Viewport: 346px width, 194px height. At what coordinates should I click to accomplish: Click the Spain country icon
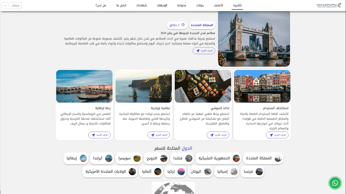(234, 172)
